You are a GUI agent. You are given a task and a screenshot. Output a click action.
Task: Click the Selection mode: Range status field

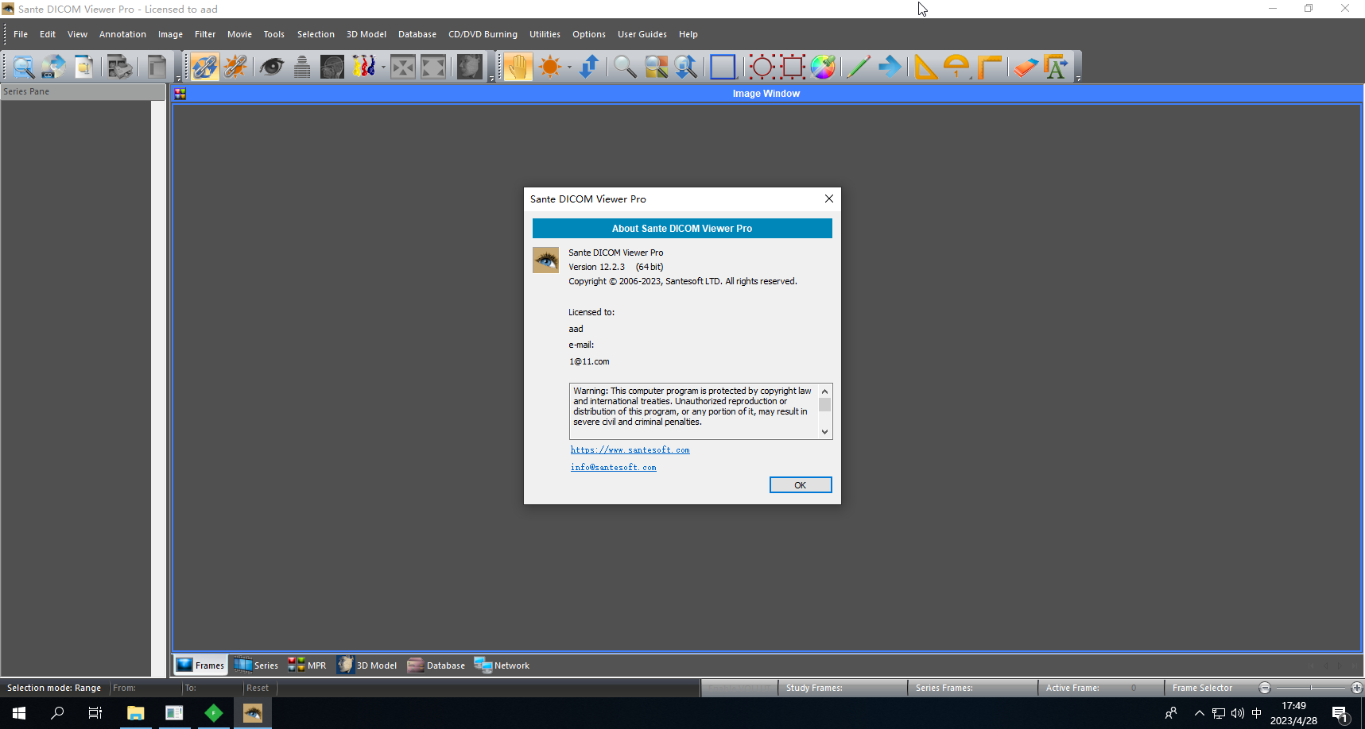pyautogui.click(x=54, y=688)
